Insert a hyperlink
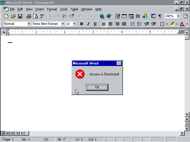This screenshot has height=142, width=190. pos(102,16)
